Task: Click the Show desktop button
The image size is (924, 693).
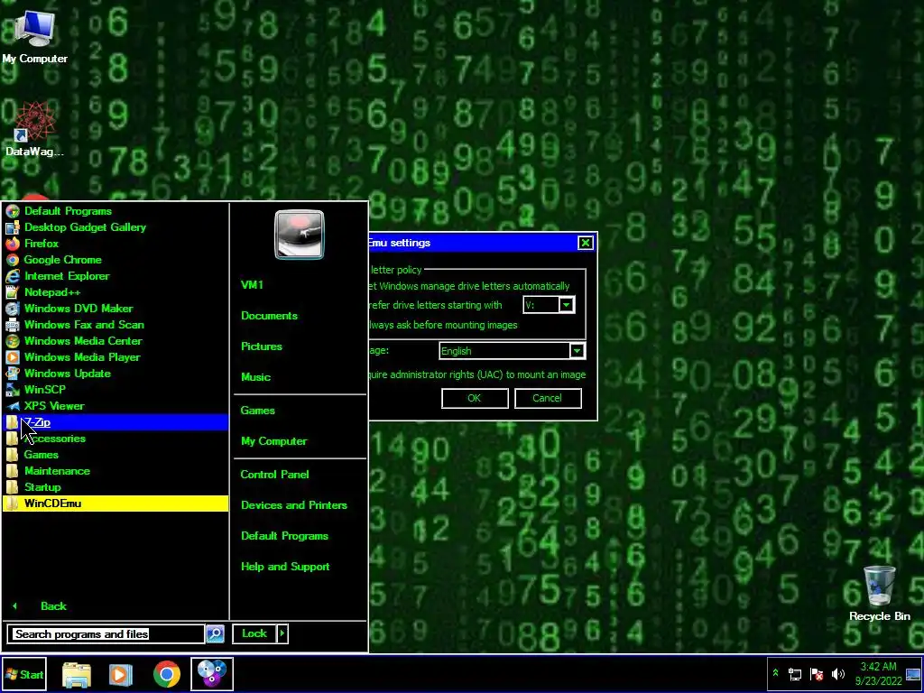Action: (913, 674)
